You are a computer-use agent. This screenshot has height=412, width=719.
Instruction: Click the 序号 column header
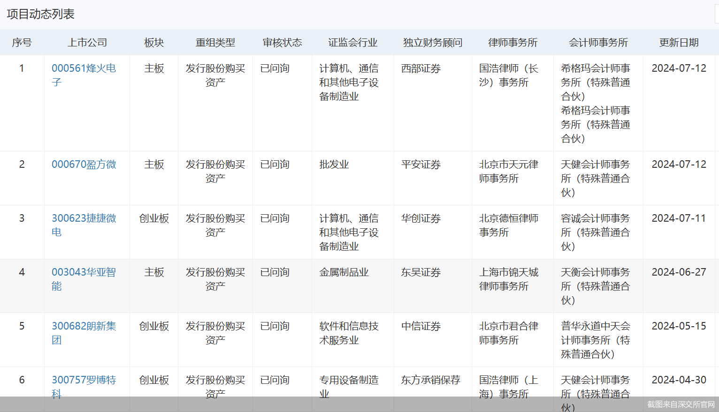point(22,43)
